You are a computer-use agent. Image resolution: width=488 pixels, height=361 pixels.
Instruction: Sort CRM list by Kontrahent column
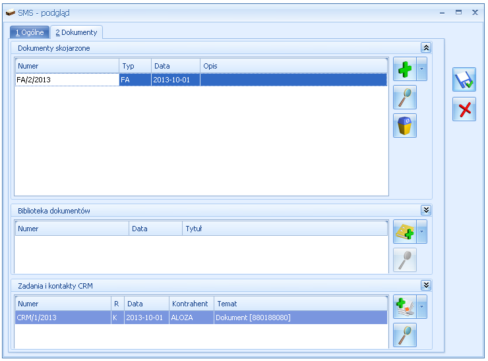pyautogui.click(x=191, y=304)
